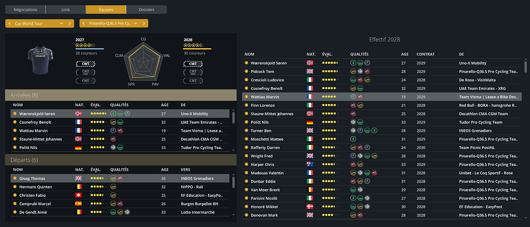Click the team jersey thumbnail

(40, 60)
